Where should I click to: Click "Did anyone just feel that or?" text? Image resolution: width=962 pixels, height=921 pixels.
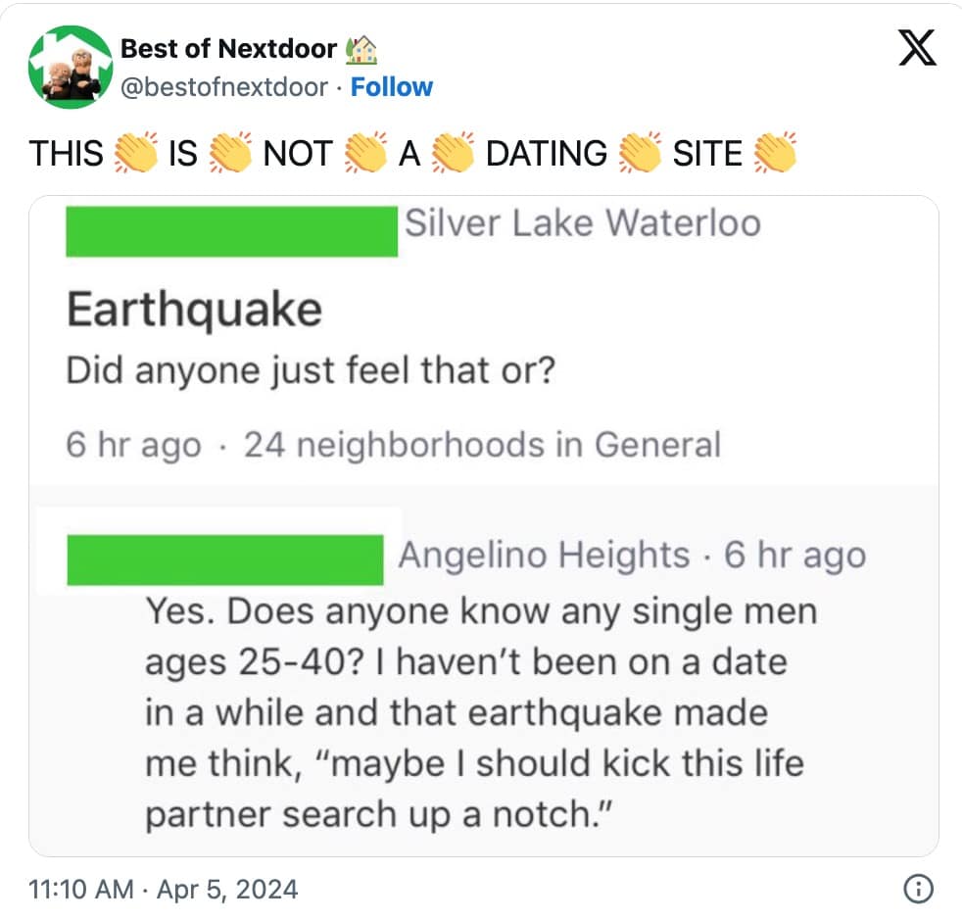click(310, 372)
